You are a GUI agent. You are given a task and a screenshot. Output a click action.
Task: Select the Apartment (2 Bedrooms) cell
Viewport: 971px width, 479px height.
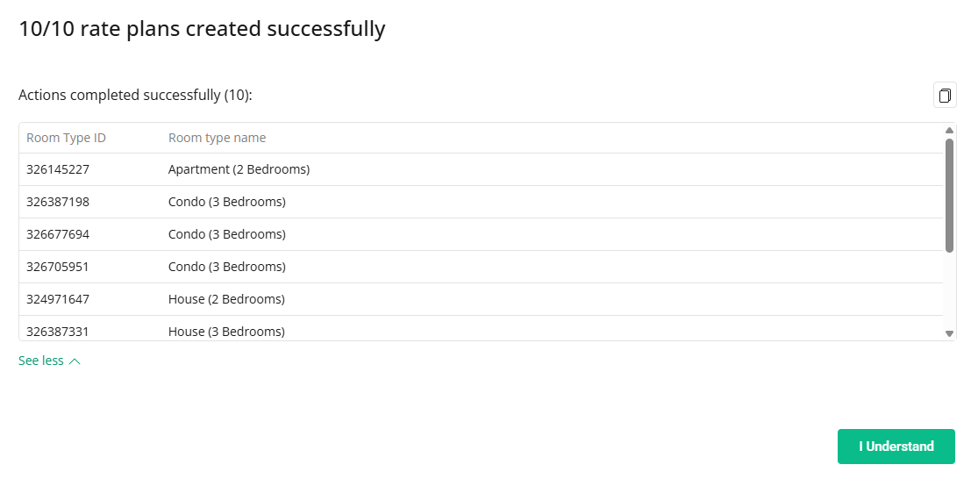tap(239, 169)
